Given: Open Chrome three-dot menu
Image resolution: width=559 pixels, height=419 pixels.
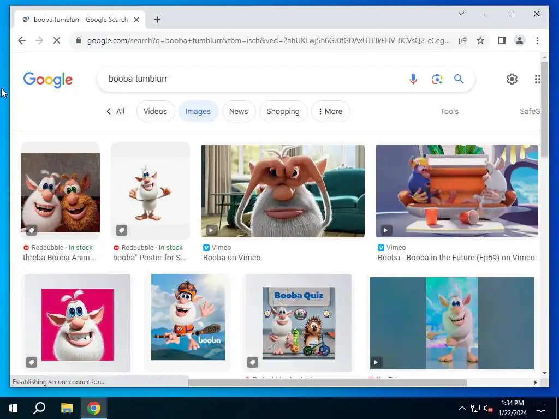Looking at the screenshot, I should tap(537, 40).
